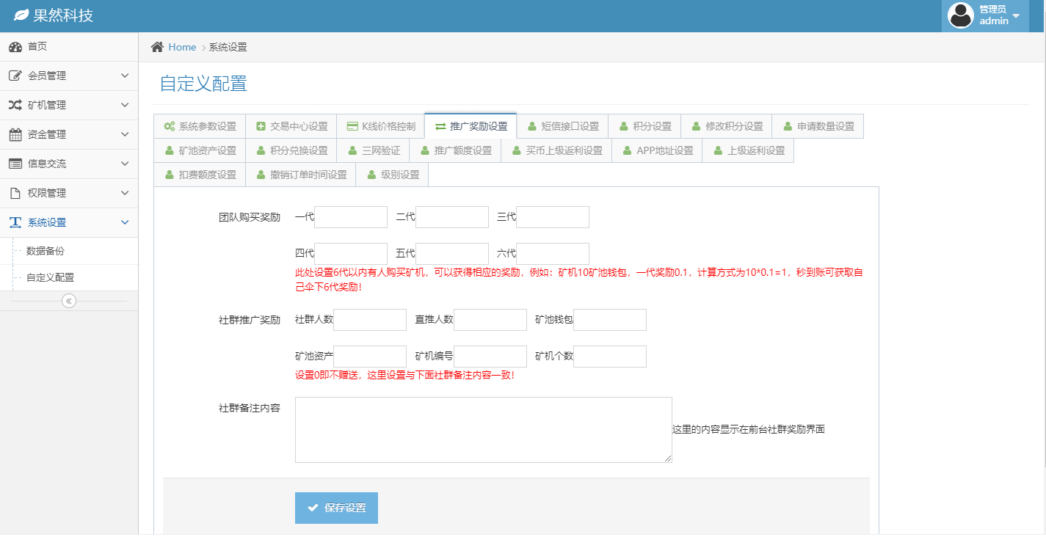Select the 推广奖励设置 tab
The width and height of the screenshot is (1046, 537).
[471, 126]
